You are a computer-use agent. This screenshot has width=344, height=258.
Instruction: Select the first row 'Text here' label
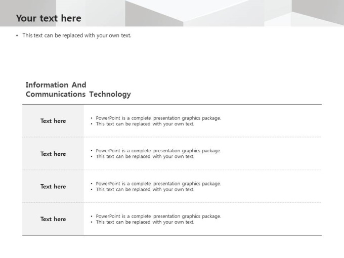click(x=53, y=121)
